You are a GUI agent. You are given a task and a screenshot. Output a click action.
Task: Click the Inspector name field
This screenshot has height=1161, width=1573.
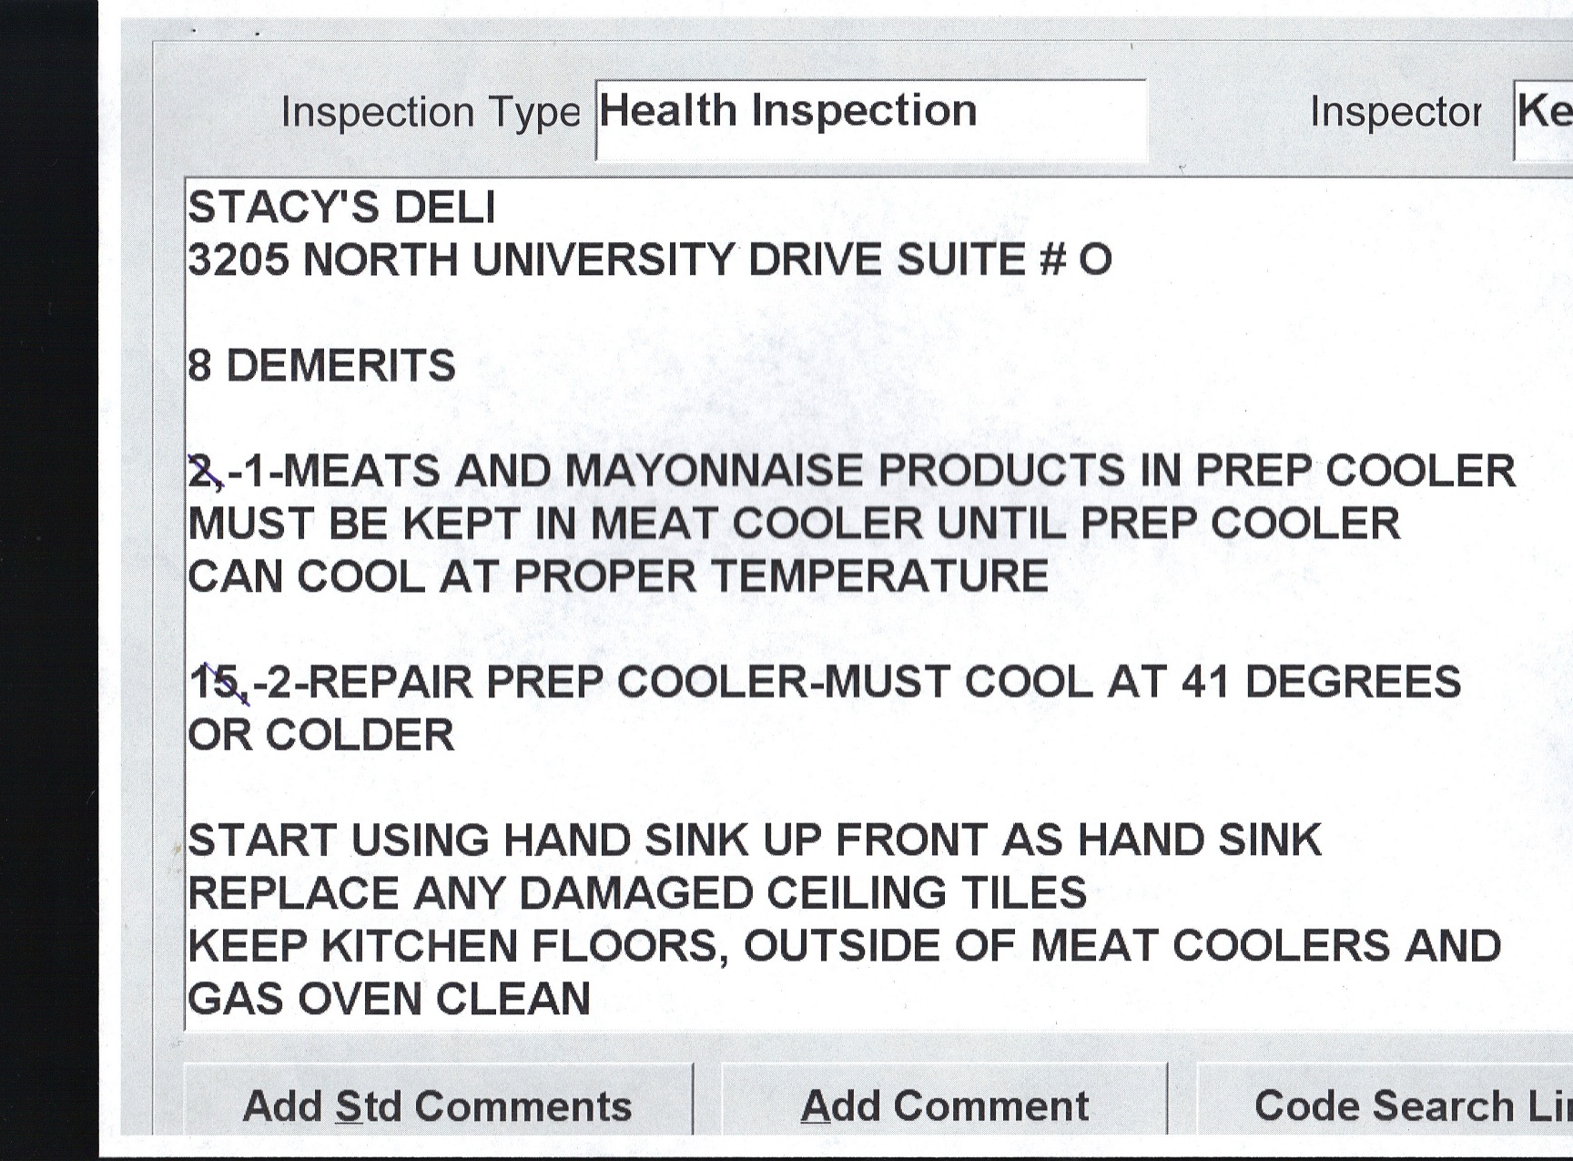pyautogui.click(x=1545, y=119)
